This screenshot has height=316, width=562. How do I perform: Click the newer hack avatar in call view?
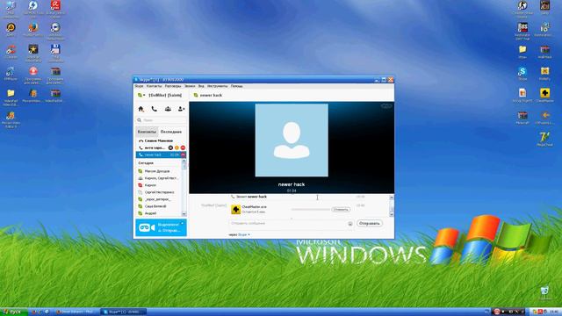tap(292, 140)
